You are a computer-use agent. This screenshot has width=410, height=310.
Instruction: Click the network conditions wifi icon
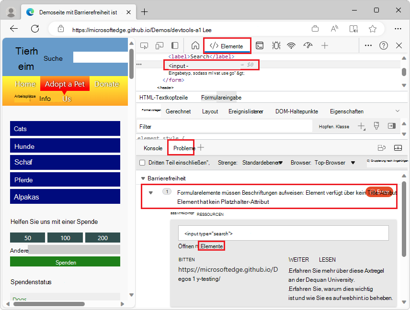tap(291, 45)
